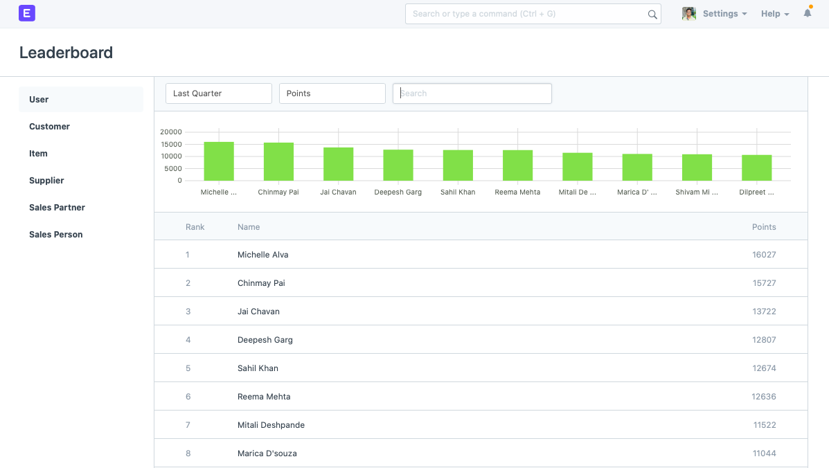Viewport: 829px width, 468px height.
Task: Click rank number 1 cell
Action: (188, 255)
